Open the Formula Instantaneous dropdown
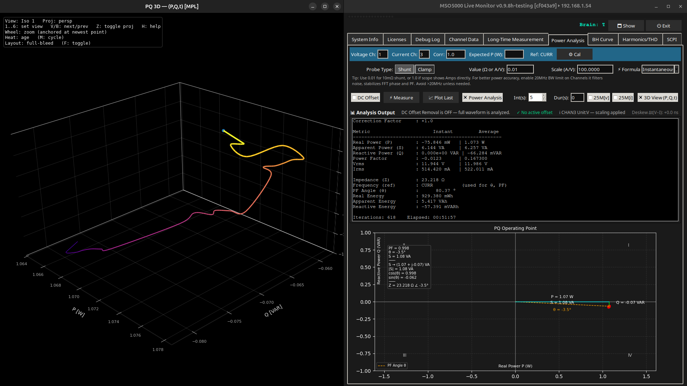 pos(676,69)
